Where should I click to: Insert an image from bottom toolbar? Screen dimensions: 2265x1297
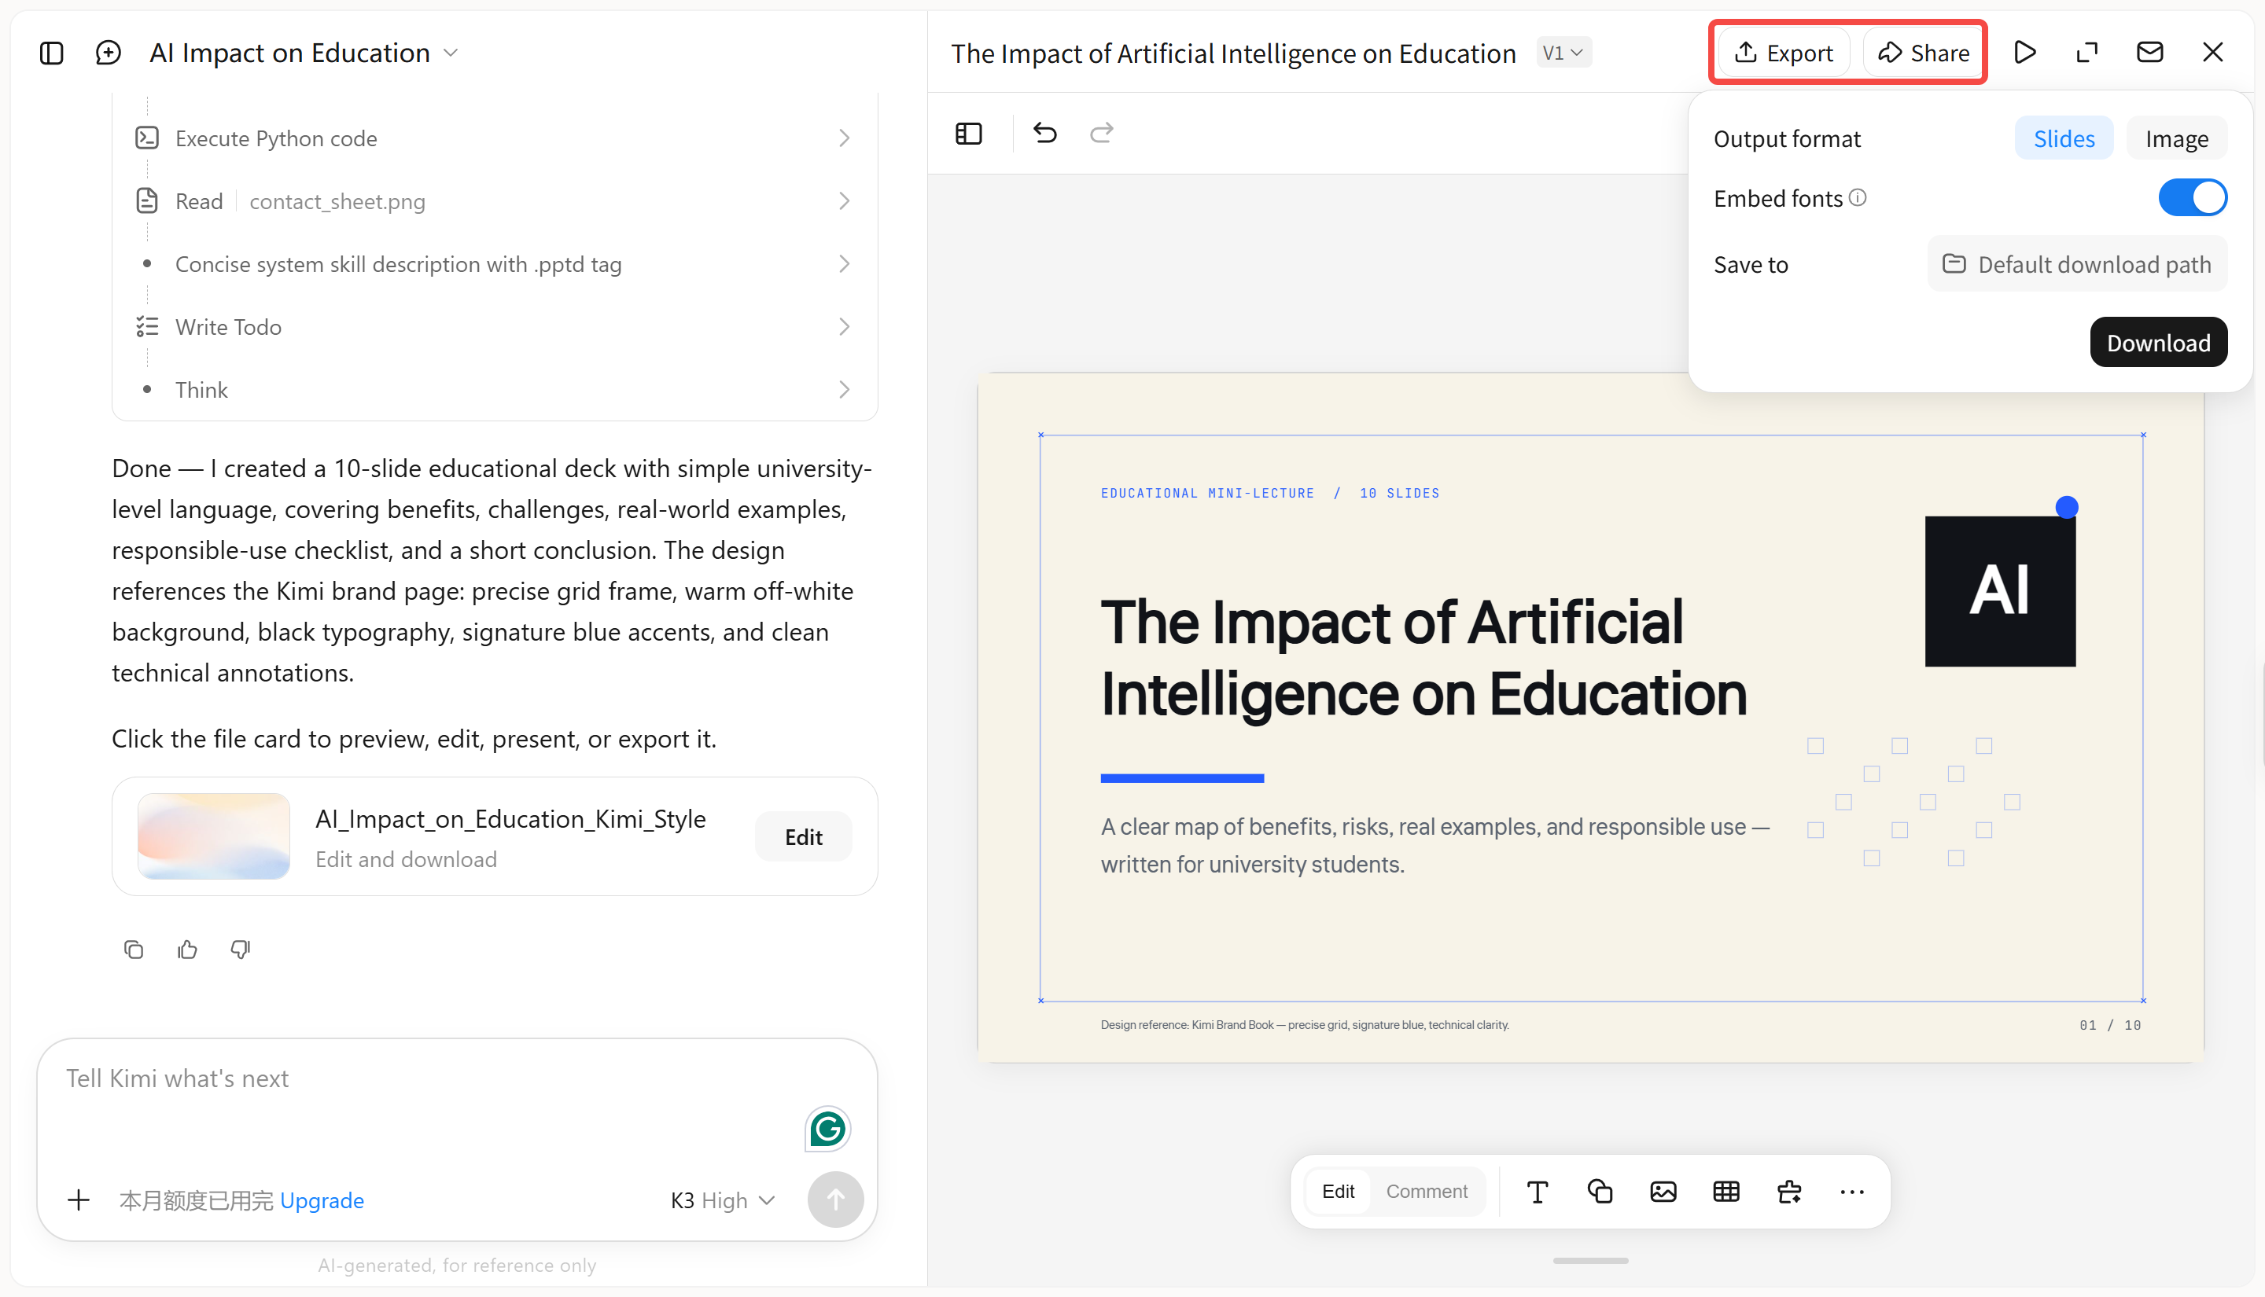pos(1663,1191)
